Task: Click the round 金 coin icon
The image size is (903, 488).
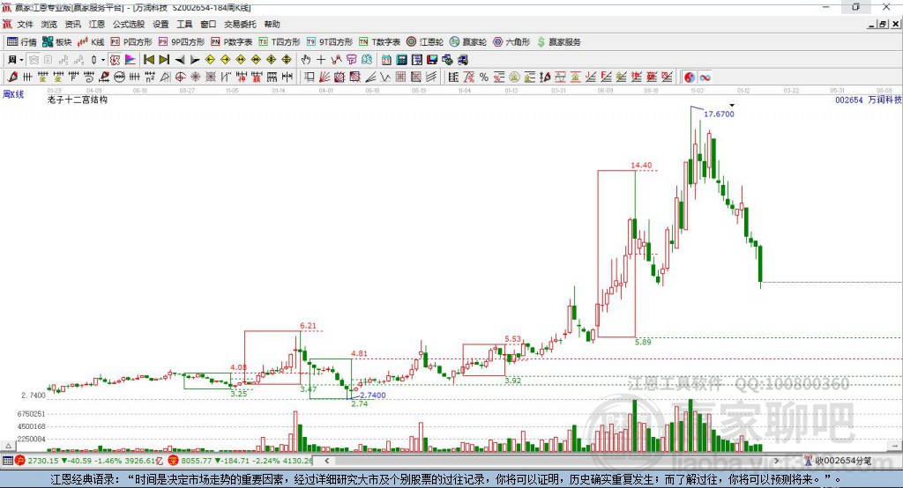Action: click(x=514, y=78)
